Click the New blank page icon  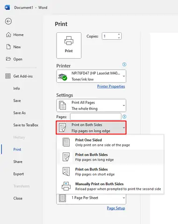click(x=8, y=47)
